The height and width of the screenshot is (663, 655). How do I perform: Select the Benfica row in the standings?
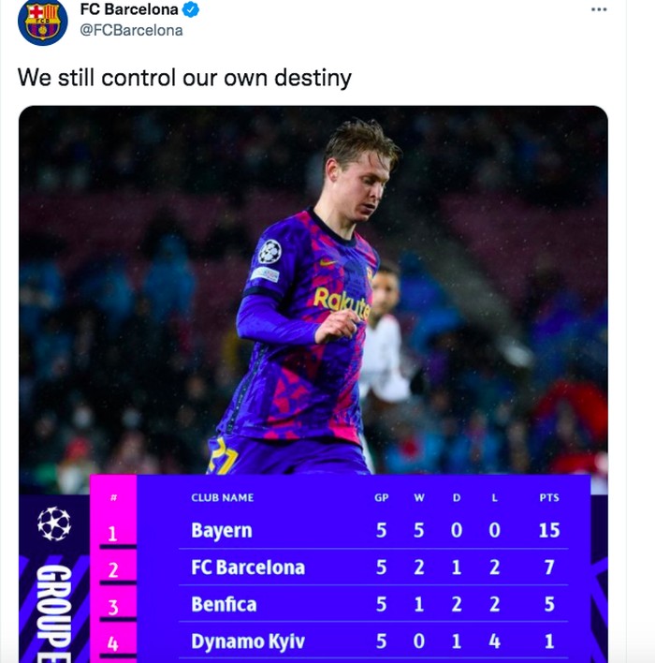coord(224,604)
